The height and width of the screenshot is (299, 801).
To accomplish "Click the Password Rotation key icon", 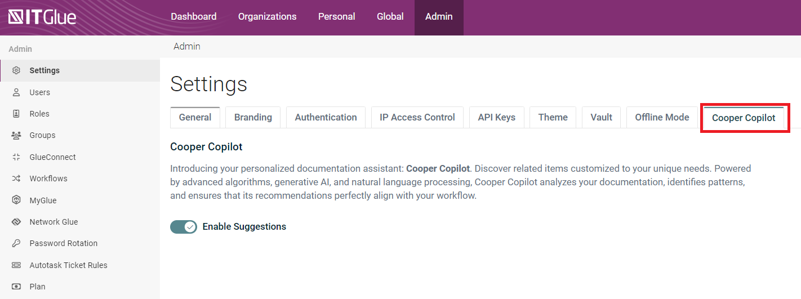I will pyautogui.click(x=16, y=243).
